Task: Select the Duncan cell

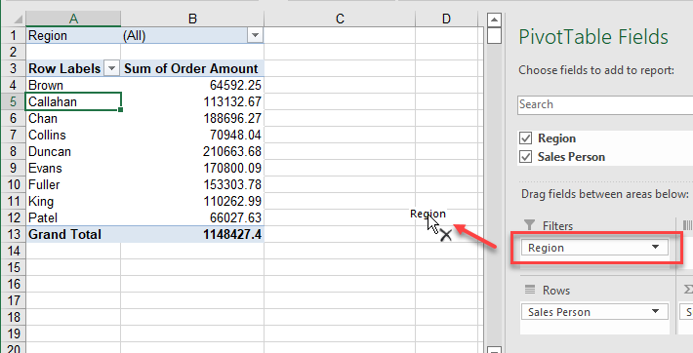Action: pos(73,151)
